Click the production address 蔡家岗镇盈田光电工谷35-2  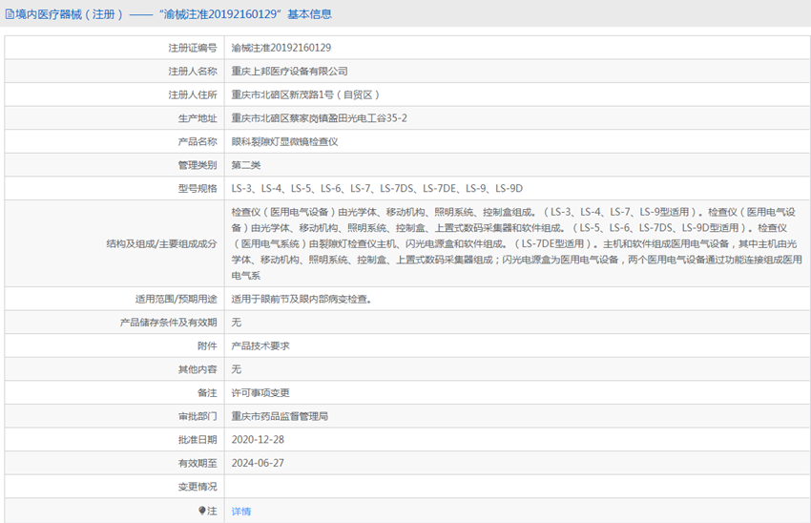click(325, 118)
